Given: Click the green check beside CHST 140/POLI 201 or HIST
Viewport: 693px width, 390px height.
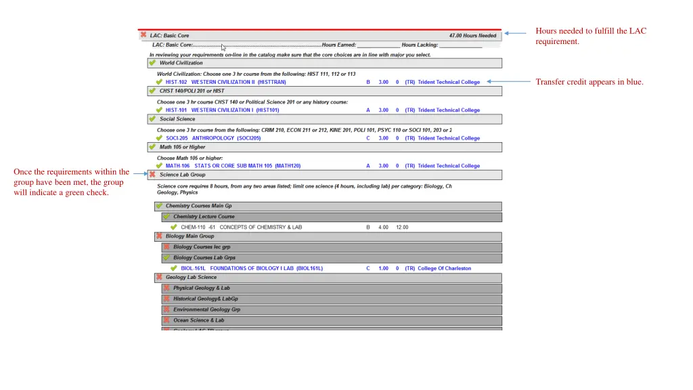Looking at the screenshot, I should [x=152, y=91].
